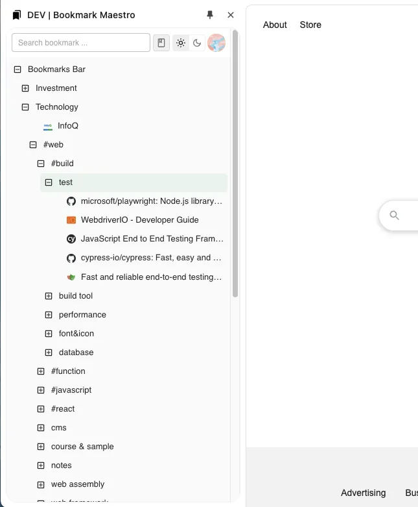This screenshot has width=418, height=507.
Task: Select the #build folder label
Action: (62, 164)
